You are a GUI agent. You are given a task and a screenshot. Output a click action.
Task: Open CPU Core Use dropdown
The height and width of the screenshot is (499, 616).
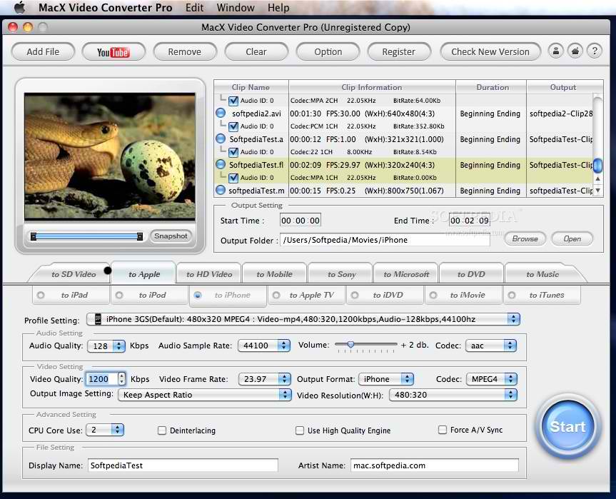click(105, 430)
